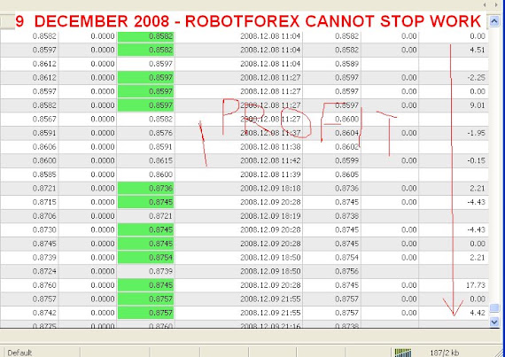Click the price cell 0.8724
The height and width of the screenshot is (357, 505).
coord(44,271)
